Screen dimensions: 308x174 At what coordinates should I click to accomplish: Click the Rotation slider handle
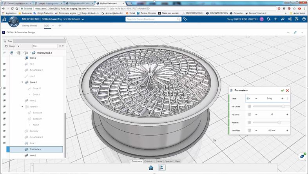[279, 122]
